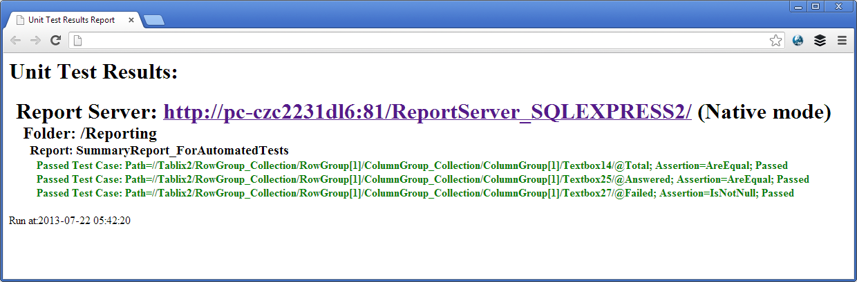This screenshot has width=857, height=282.
Task: Open the ReportServer_SQLEXPRESS2 link
Action: [427, 112]
